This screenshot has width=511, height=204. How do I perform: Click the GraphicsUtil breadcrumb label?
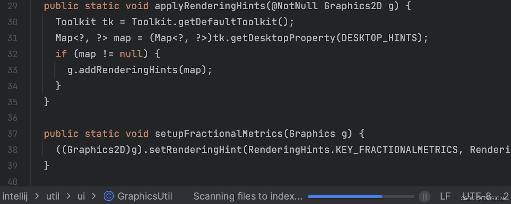[x=145, y=196]
